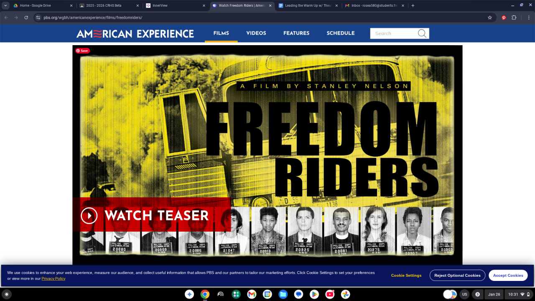Open the Pinterest extension icon

(x=504, y=18)
